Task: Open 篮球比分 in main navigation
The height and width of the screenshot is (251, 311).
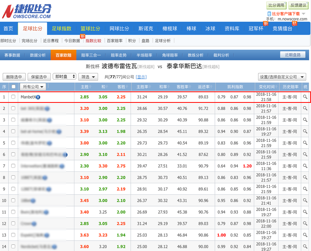Action: [91, 28]
